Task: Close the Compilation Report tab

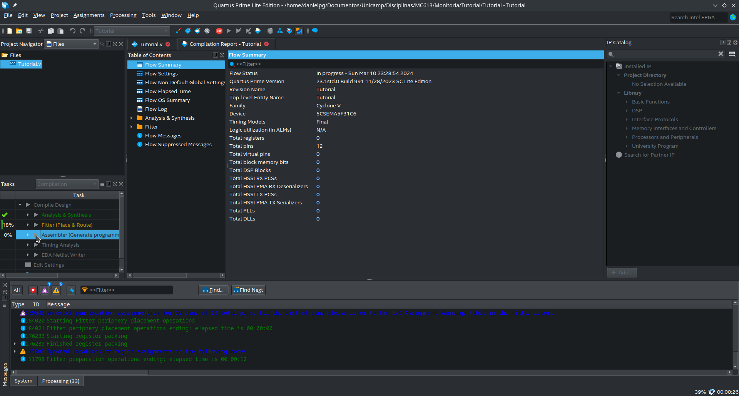Action: [x=266, y=44]
